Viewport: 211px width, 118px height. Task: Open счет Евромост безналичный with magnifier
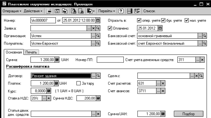pos(204,43)
